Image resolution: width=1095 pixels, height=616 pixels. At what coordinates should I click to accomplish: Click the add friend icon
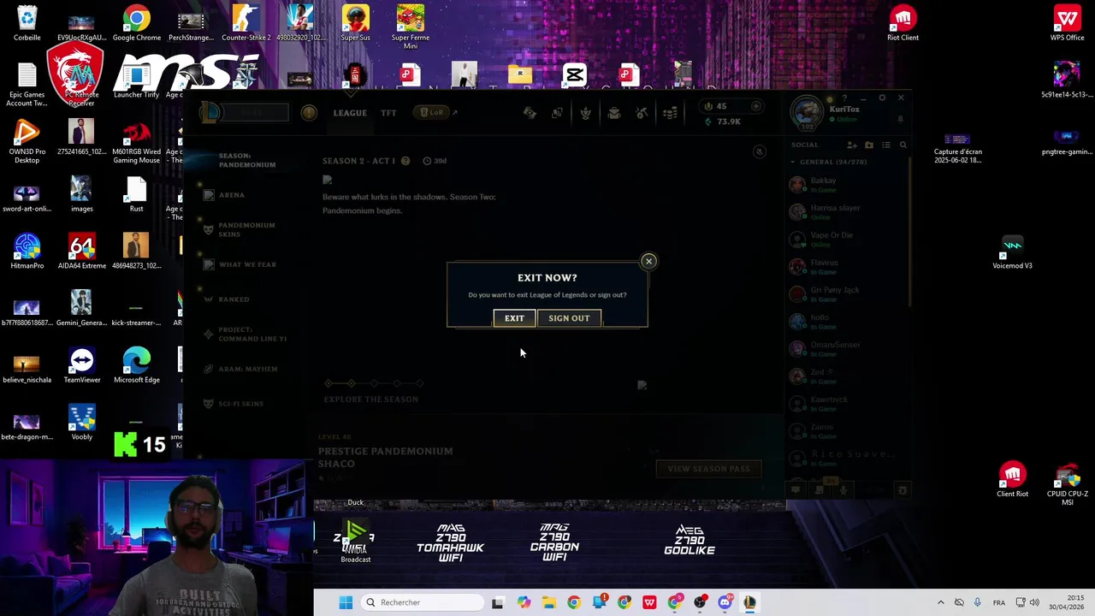click(851, 145)
